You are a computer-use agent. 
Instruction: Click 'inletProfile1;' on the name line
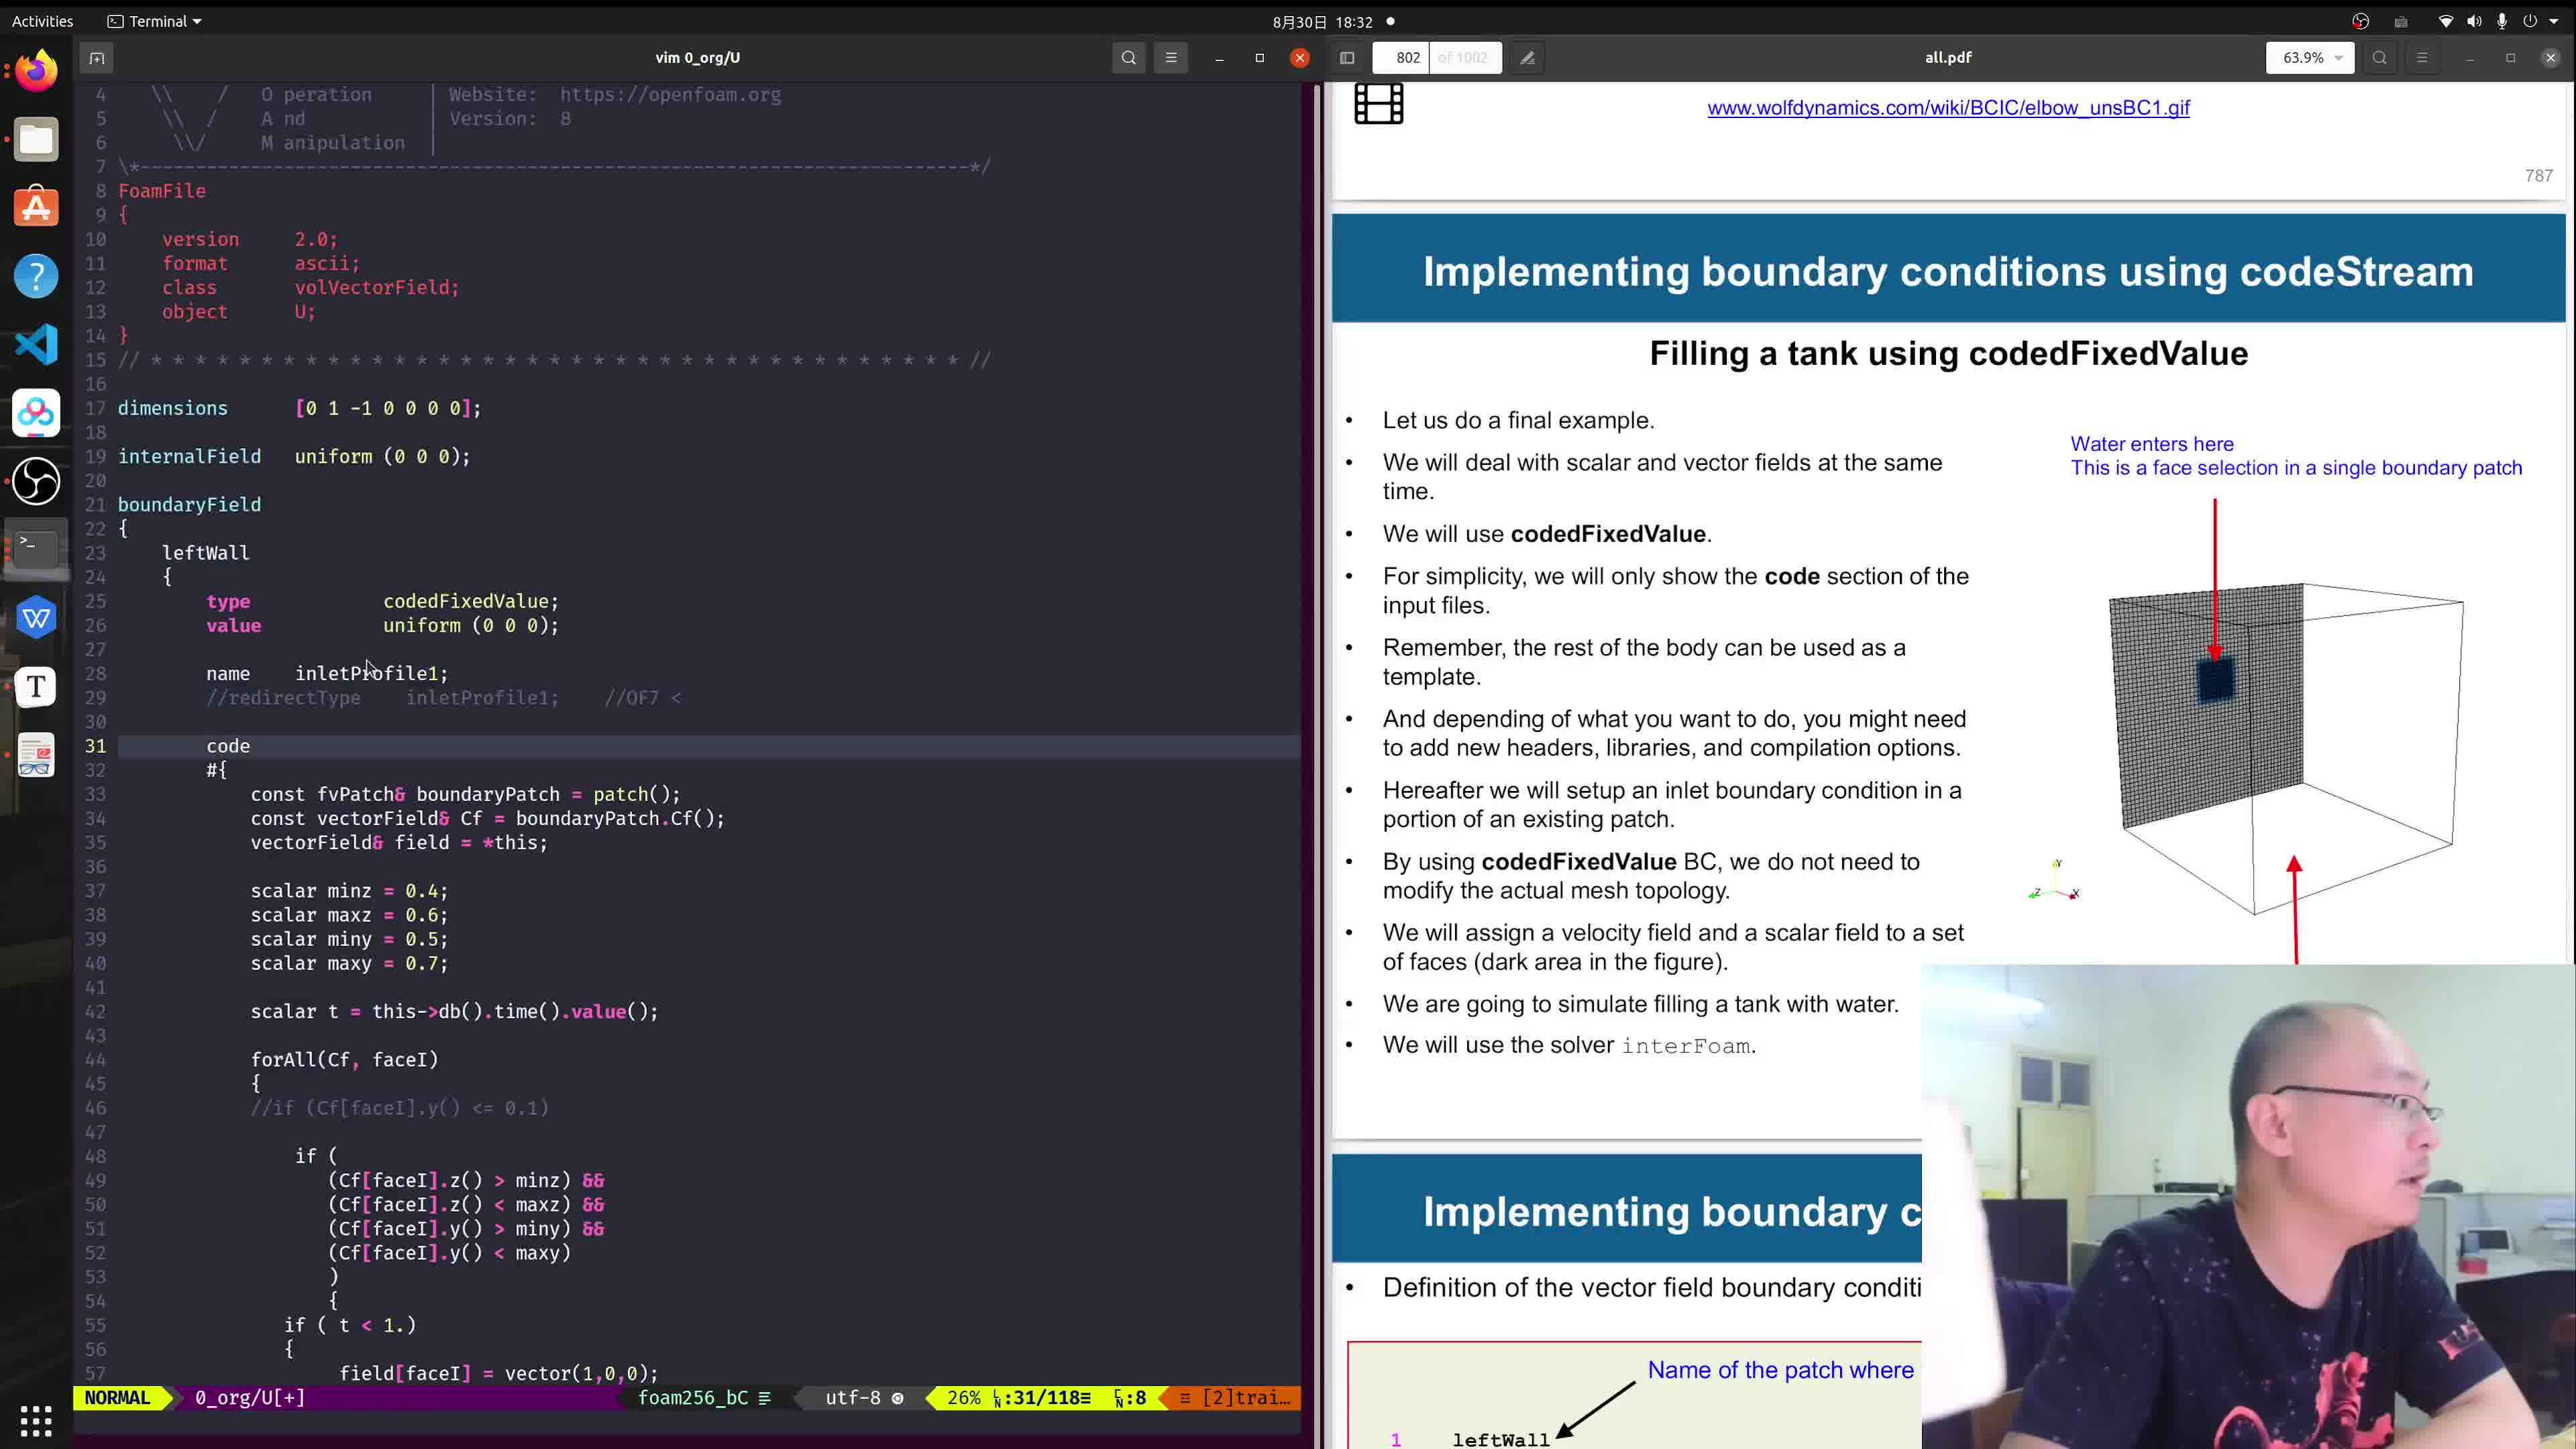click(371, 674)
